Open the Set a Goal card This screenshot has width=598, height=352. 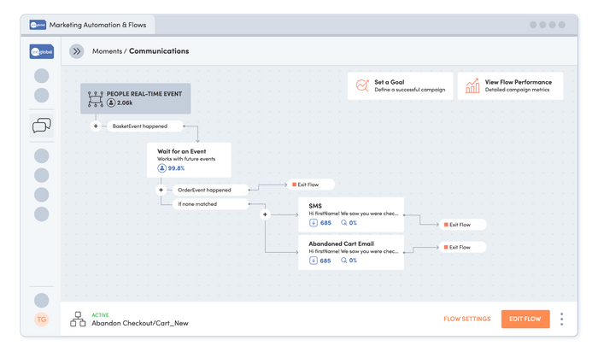tap(398, 86)
